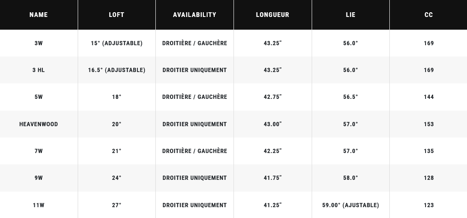Screen dimensions: 467x218
Task: Click the NAME column header
Action: tap(39, 15)
